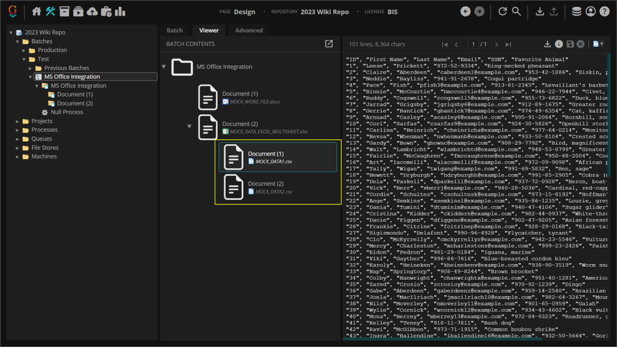Click the Design tools wrench icon
Viewport: 617px width, 347px height.
[51, 12]
